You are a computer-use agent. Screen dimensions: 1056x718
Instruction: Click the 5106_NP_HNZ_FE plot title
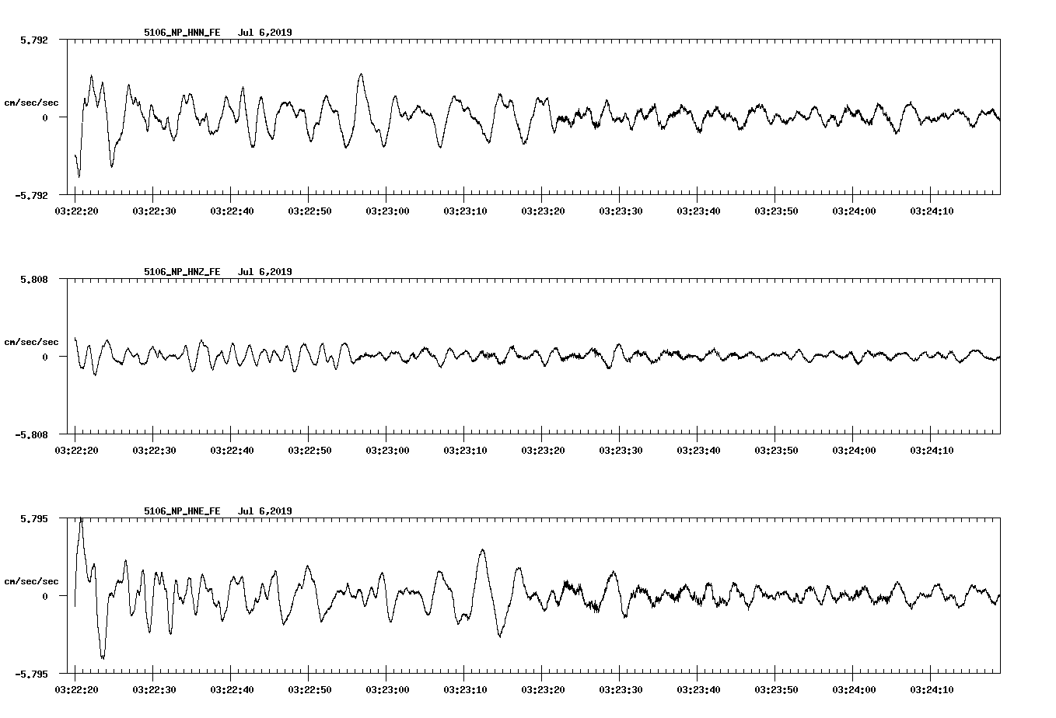182,272
